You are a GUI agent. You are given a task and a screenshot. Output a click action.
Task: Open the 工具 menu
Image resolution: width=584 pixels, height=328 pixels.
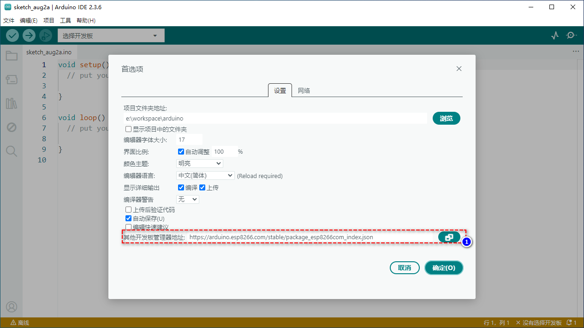click(66, 21)
